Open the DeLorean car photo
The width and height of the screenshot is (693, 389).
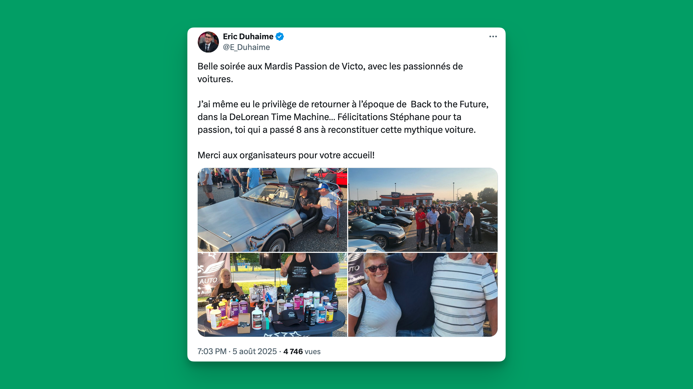pyautogui.click(x=272, y=210)
